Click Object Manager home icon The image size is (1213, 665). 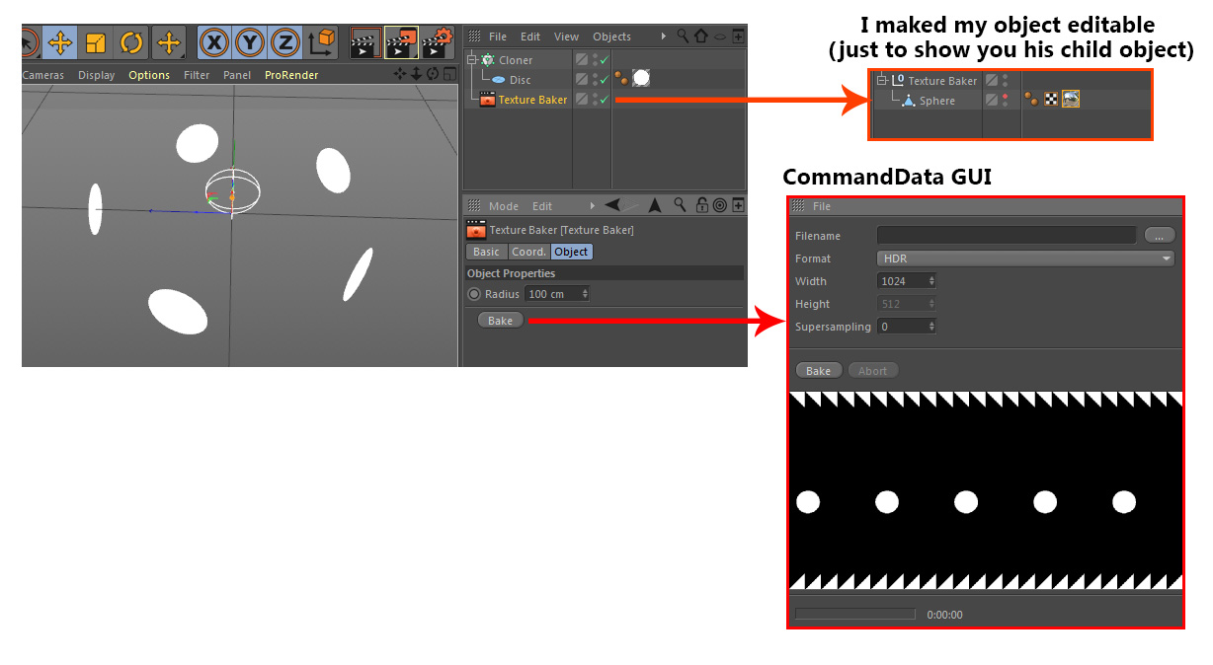tap(700, 37)
